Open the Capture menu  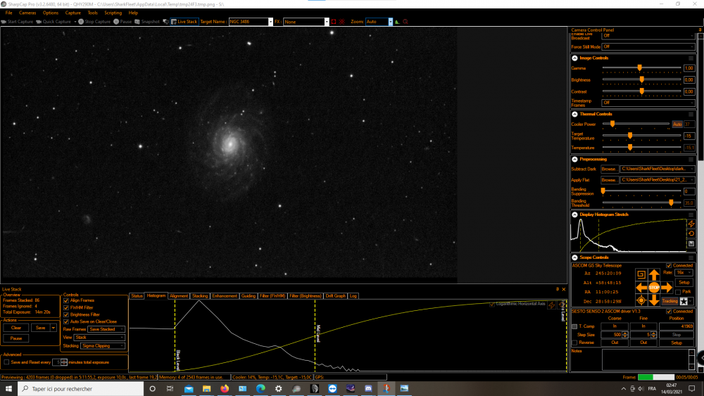coord(73,13)
